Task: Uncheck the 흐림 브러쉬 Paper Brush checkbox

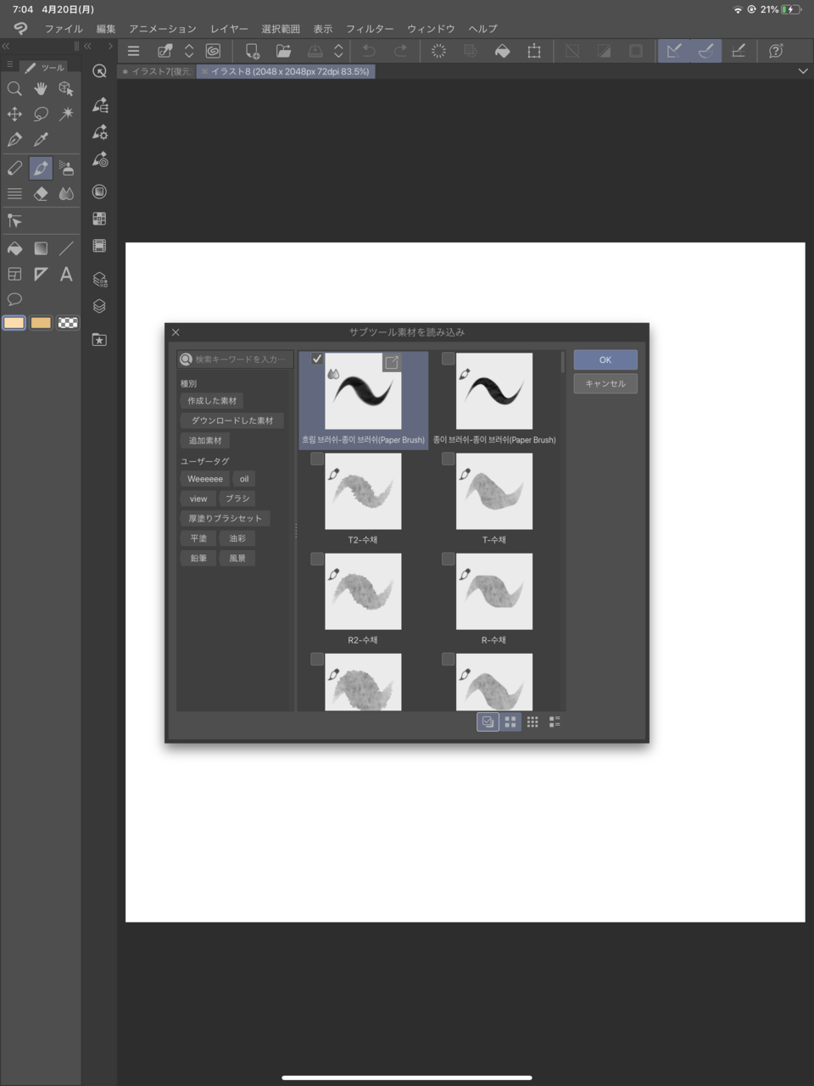Action: click(x=317, y=359)
